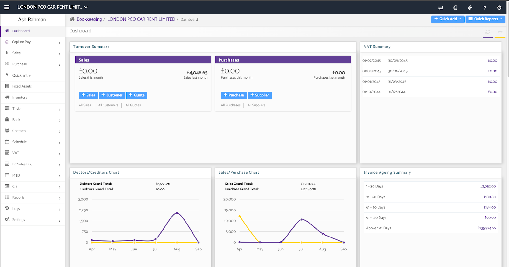The height and width of the screenshot is (267, 509).
Task: Open MTD menu item
Action: pyautogui.click(x=33, y=176)
